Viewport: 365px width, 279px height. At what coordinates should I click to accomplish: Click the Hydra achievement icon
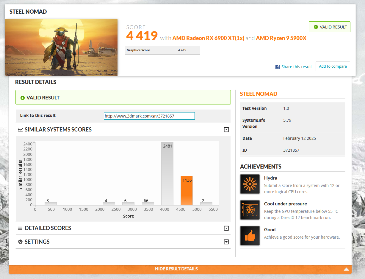click(x=250, y=184)
